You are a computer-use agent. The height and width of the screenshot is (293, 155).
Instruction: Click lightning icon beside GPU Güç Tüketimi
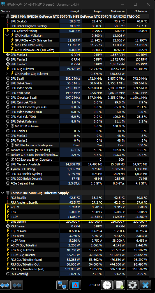(8, 69)
